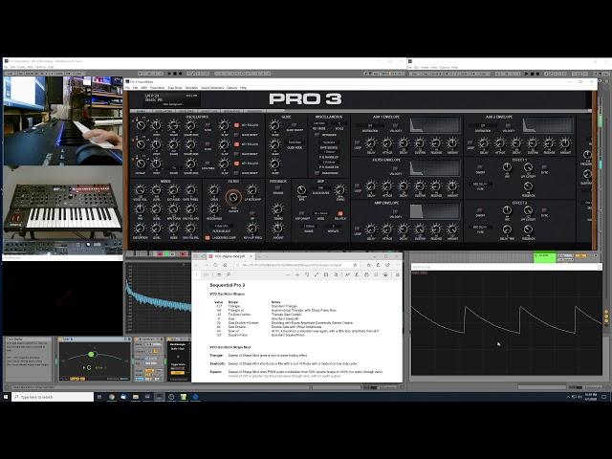Viewport: 612px width, 459px height.
Task: Click stop in left Ableton window transport
Action: [x=175, y=74]
